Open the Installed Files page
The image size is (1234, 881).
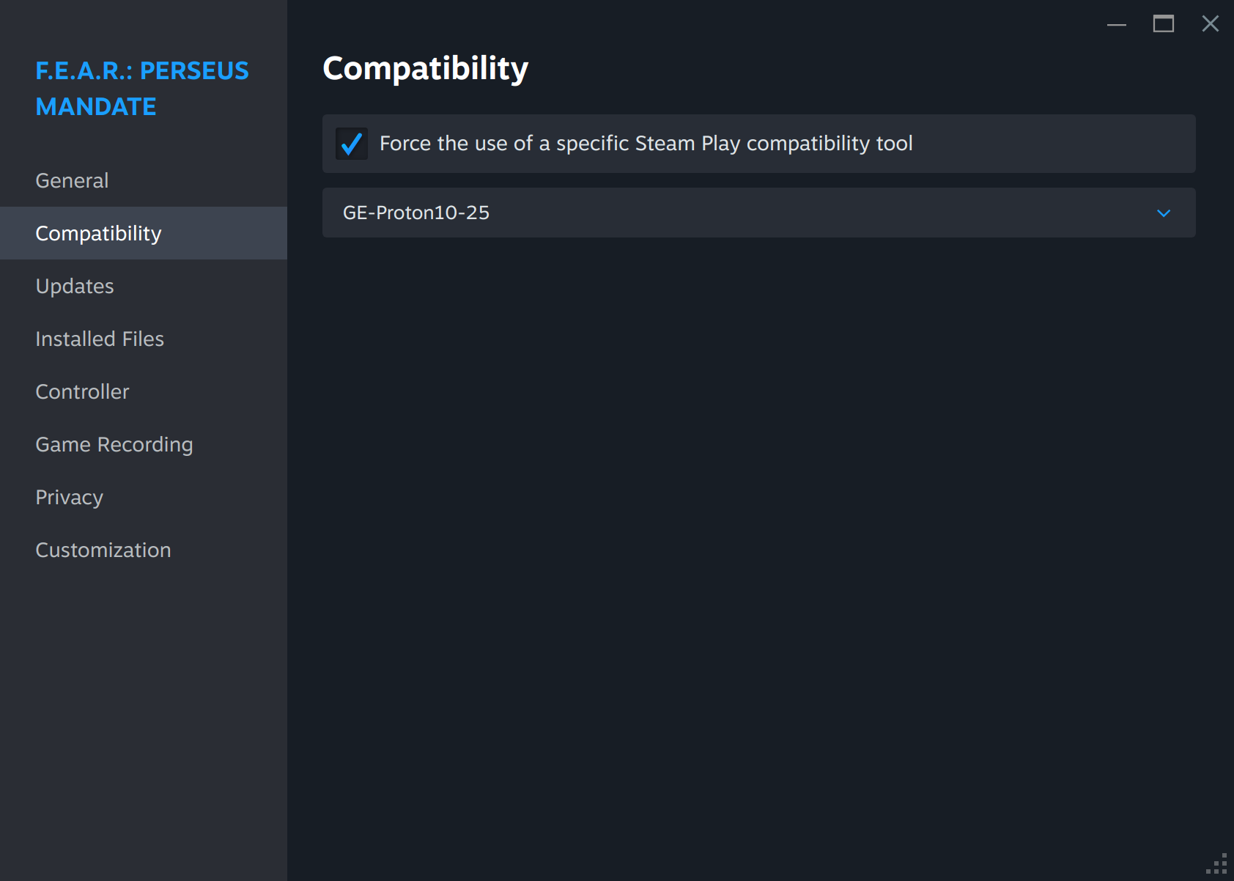(100, 339)
